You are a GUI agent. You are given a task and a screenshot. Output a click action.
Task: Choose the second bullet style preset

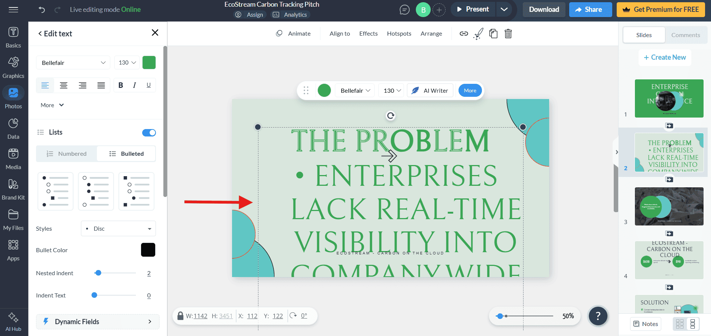pos(96,191)
